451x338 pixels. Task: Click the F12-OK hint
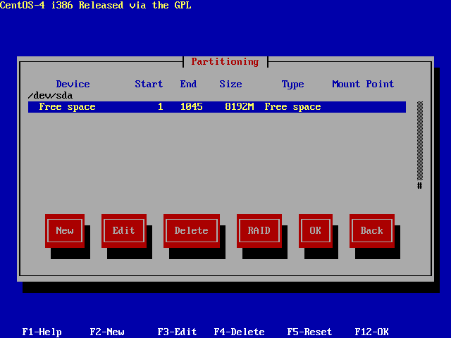371,332
